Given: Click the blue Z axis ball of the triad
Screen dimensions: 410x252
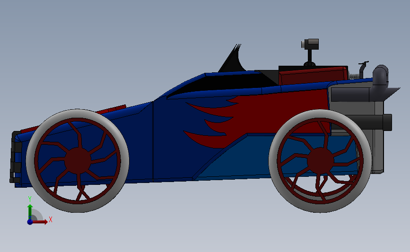Looking at the screenshot, I should click(x=30, y=222).
